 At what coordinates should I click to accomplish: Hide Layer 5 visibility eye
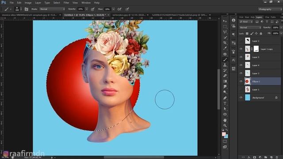coord(241,57)
